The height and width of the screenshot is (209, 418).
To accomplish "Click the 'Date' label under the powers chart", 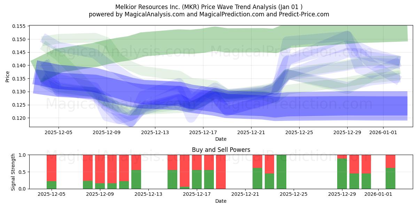I will 221,201.
